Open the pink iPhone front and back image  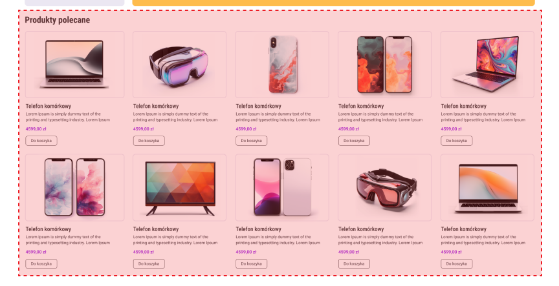(282, 187)
